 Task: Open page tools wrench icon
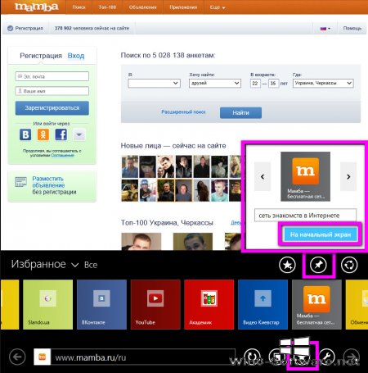coord(327,357)
